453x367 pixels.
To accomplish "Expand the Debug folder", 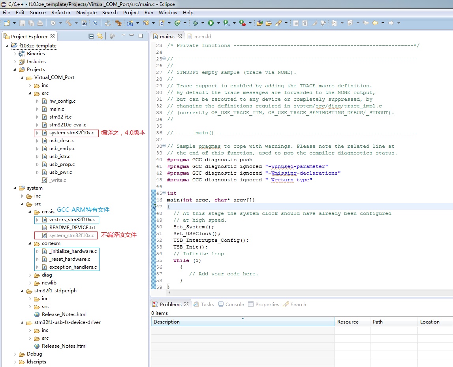I will point(15,354).
